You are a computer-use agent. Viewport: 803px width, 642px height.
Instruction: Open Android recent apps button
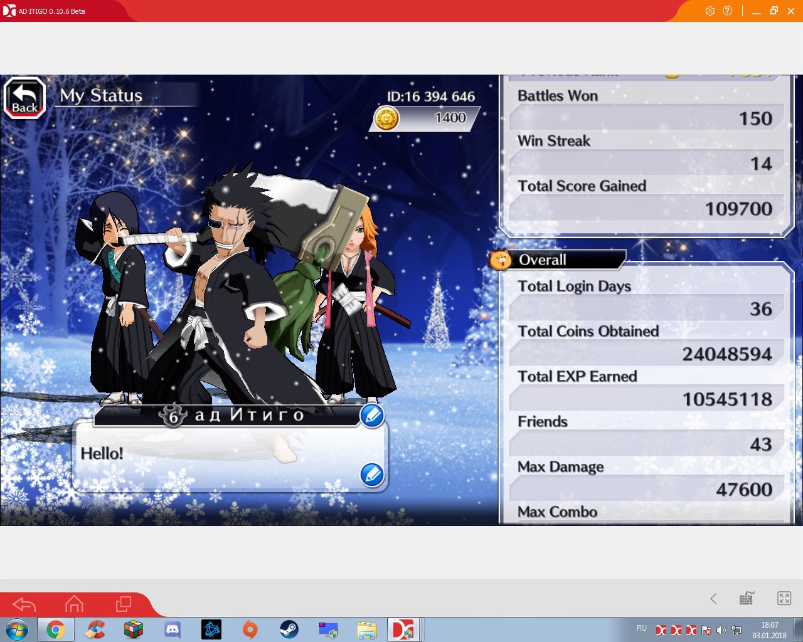[124, 604]
